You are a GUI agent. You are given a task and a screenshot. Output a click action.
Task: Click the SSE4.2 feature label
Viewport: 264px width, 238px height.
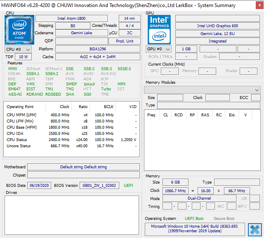(x=52, y=74)
